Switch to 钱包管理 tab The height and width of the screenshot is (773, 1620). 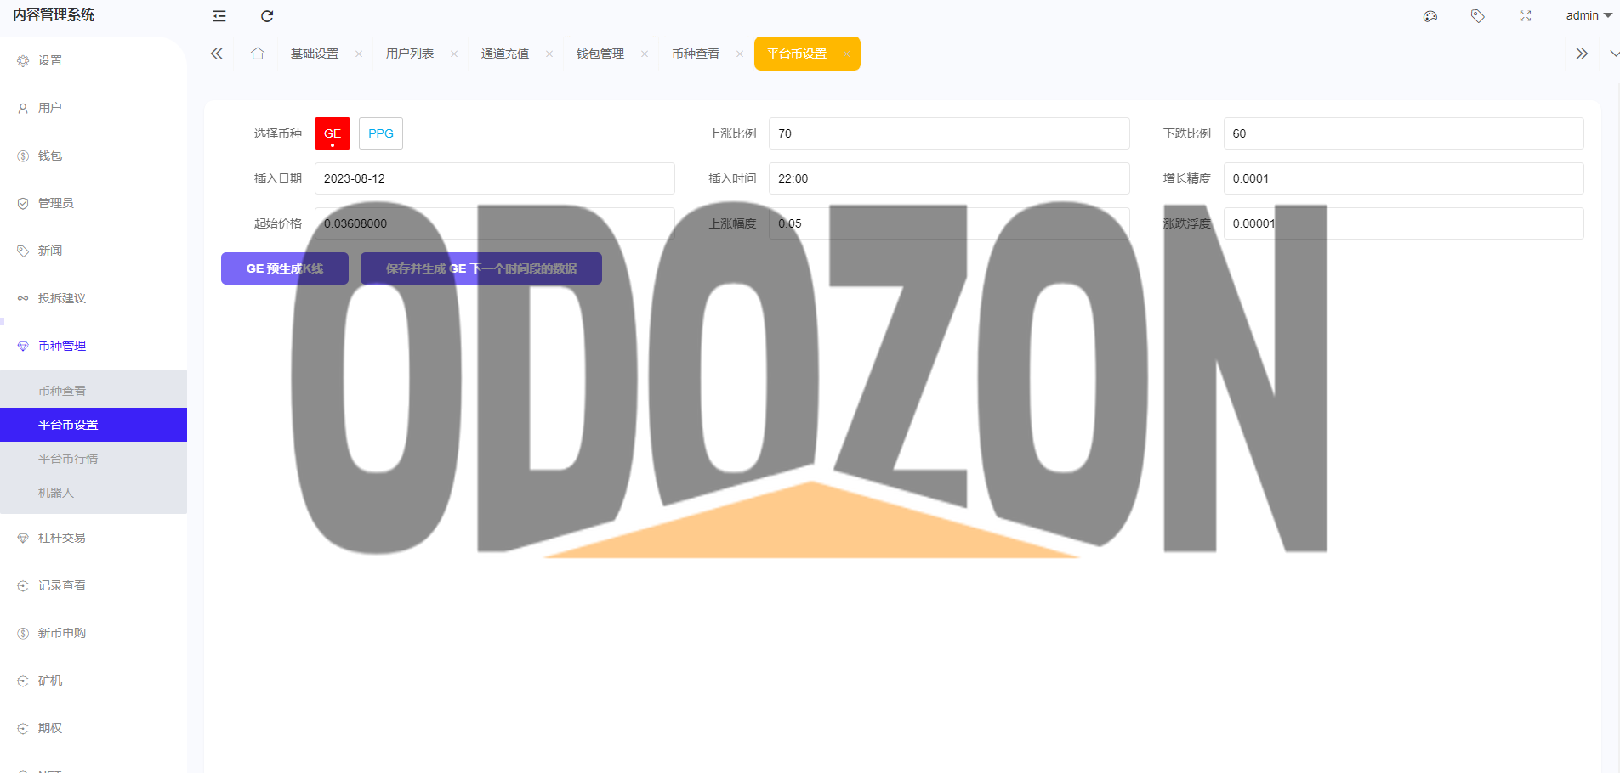point(600,54)
